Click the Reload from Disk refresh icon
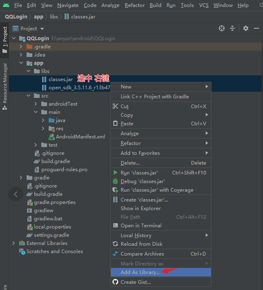The width and height of the screenshot is (263, 290). 115,244
